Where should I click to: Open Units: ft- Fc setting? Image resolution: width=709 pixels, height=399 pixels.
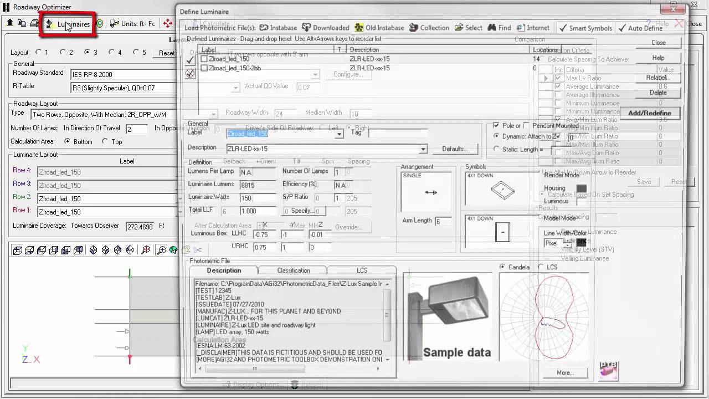[x=132, y=24]
